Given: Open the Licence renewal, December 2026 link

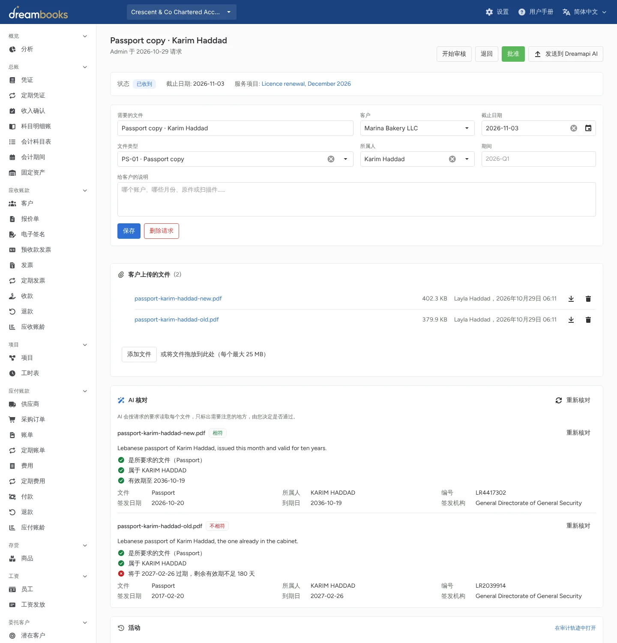Looking at the screenshot, I should 306,84.
